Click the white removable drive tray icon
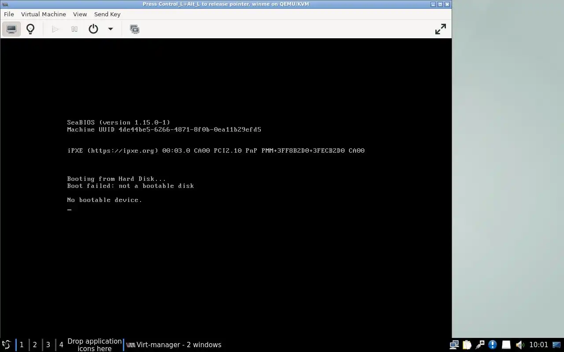 tap(506, 345)
